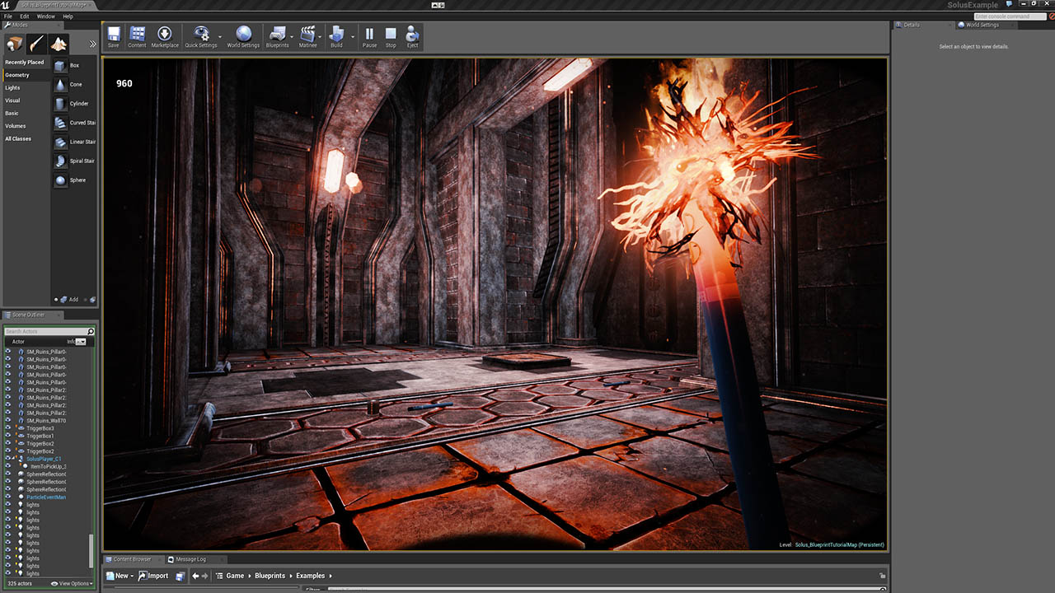Expand the Modes panel chevron
The height and width of the screenshot is (593, 1055).
(x=92, y=44)
